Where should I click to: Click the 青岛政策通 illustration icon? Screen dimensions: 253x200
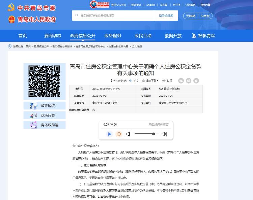click(33, 125)
